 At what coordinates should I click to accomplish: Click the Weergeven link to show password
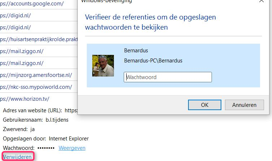point(72,148)
